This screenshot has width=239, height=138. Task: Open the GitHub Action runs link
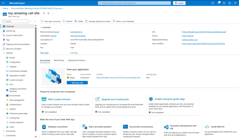[190, 40]
